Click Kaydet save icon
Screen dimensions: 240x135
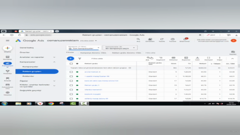coord(233,52)
